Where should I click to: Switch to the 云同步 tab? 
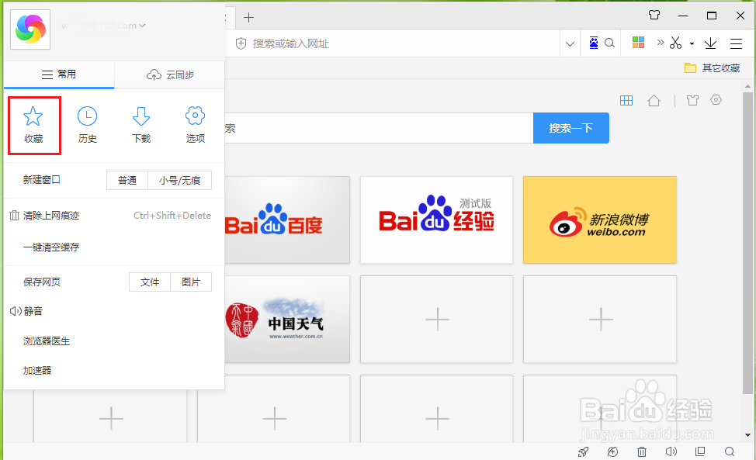point(170,74)
